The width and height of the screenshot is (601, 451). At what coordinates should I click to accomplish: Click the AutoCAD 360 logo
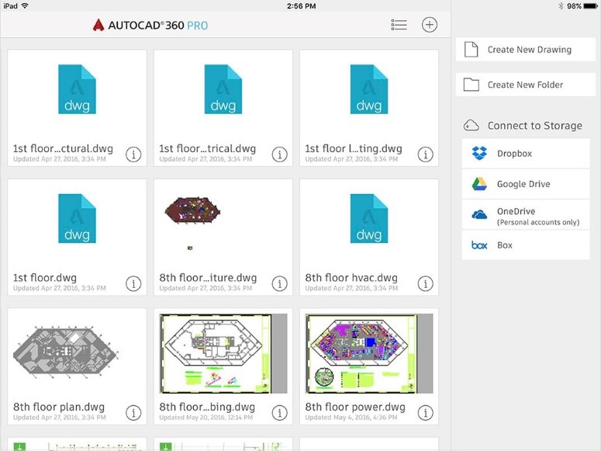pos(150,26)
